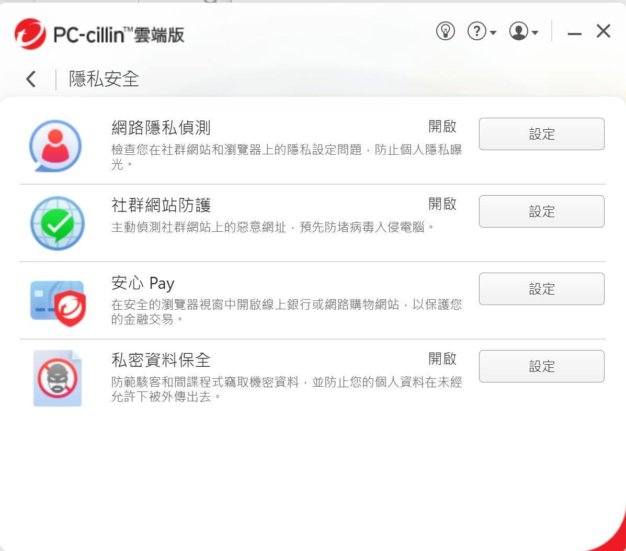Click the Trend Micro logo icon

(x=30, y=34)
